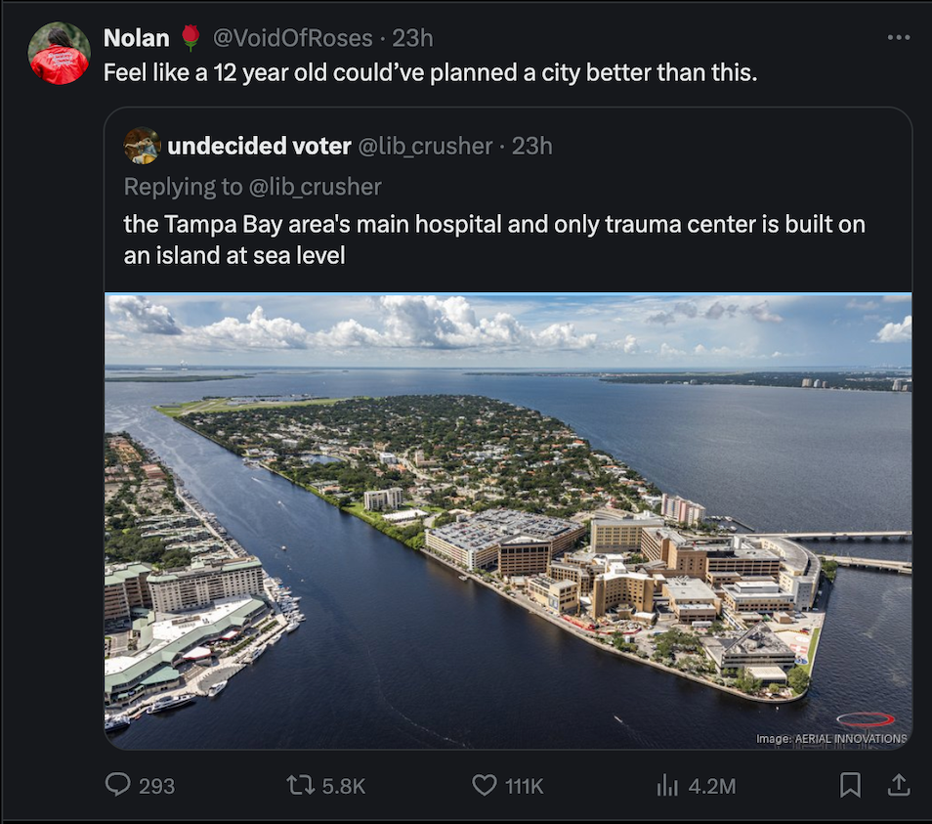932x824 pixels.
Task: Open the @lib_crusher handle in quoted tweet header
Action: click(425, 146)
